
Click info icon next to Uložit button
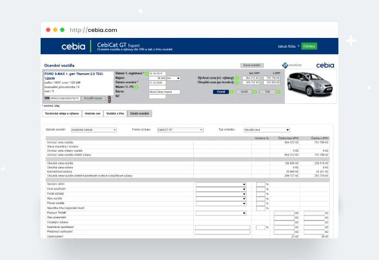pyautogui.click(x=255, y=92)
